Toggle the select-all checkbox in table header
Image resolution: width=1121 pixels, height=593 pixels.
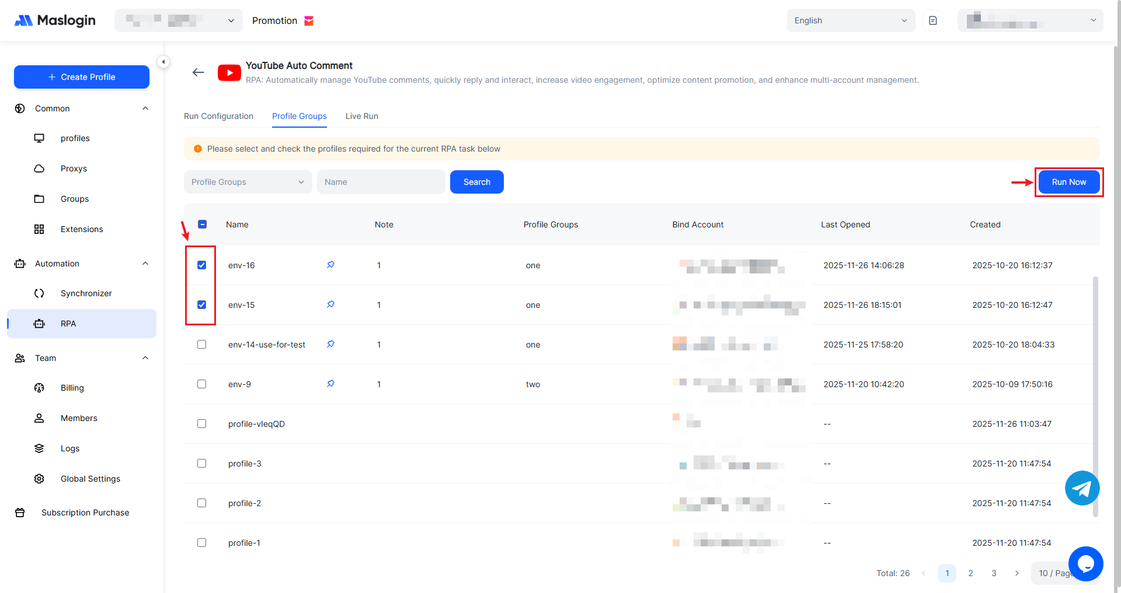click(x=203, y=224)
